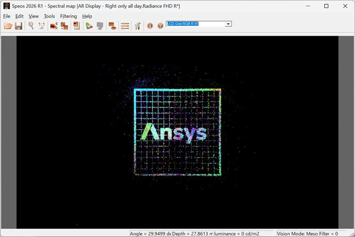The height and width of the screenshot is (237, 355).
Task: Select the magnifier zoom tool
Action: [31, 26]
